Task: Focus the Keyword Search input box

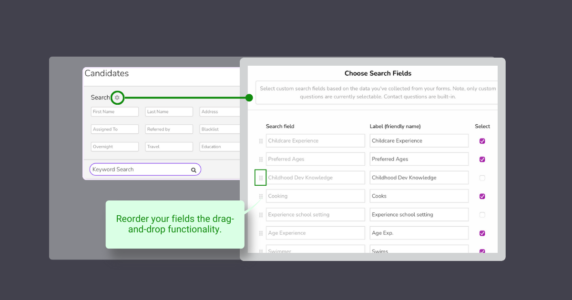Action: 138,170
